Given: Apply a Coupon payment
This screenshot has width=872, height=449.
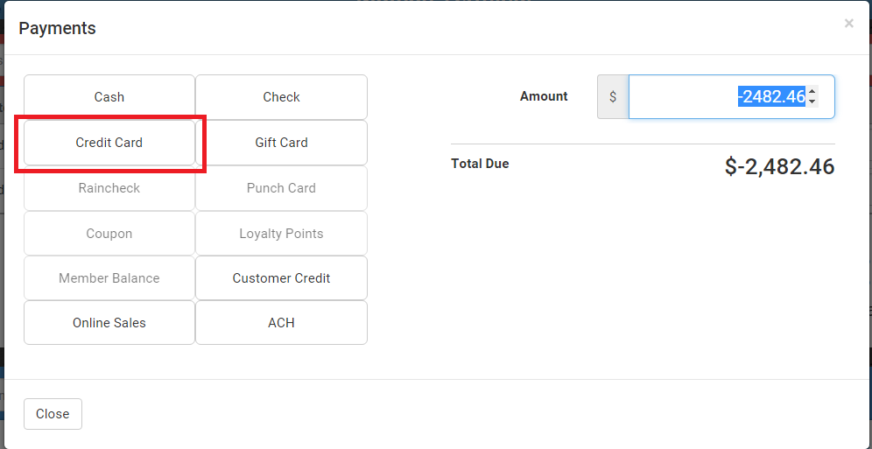Looking at the screenshot, I should 109,234.
